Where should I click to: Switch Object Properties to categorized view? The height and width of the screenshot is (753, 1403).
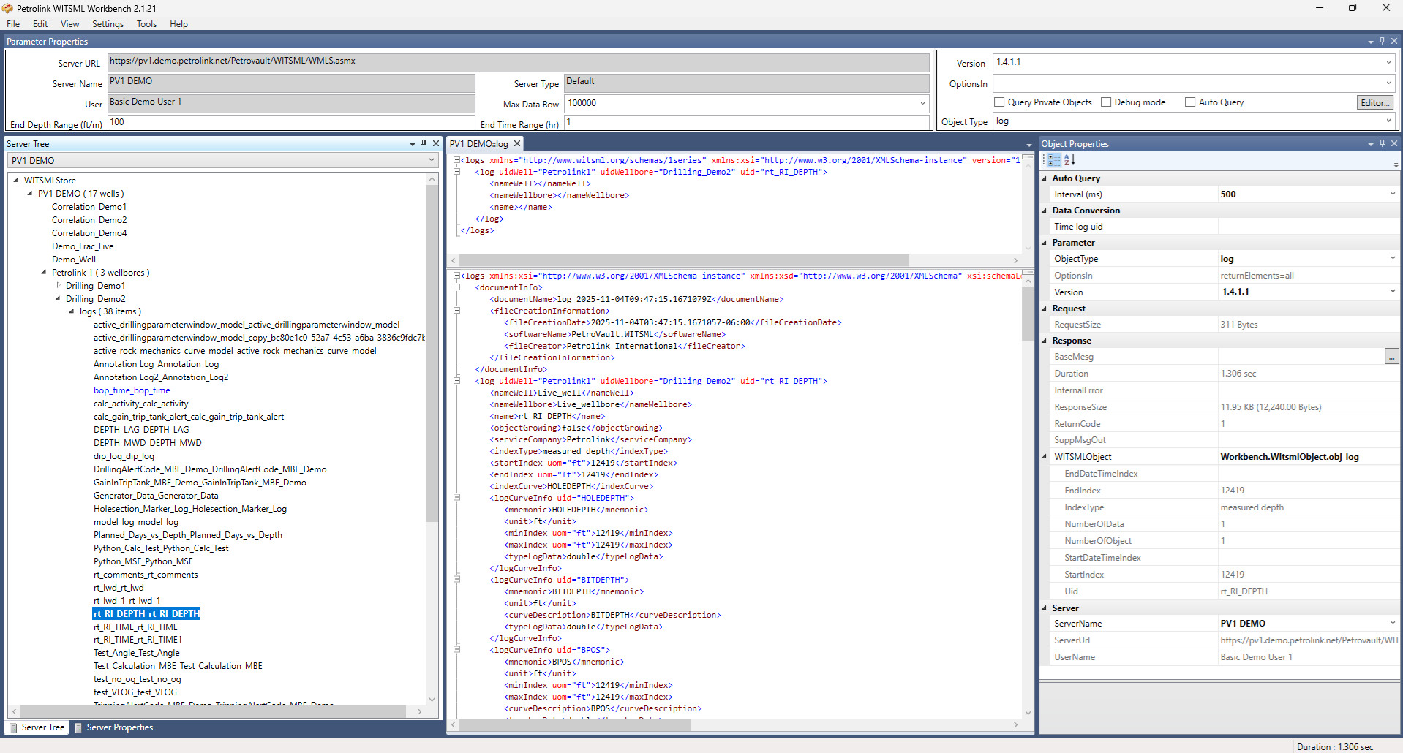click(1053, 160)
